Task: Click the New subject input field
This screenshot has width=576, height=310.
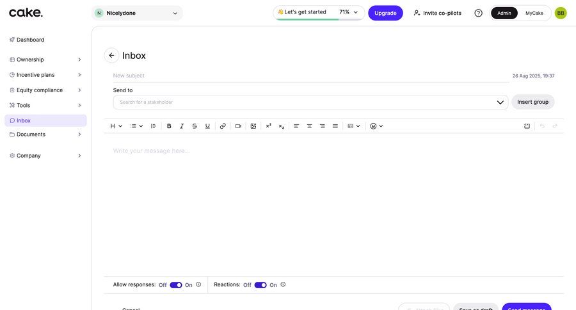Action: pyautogui.click(x=310, y=76)
